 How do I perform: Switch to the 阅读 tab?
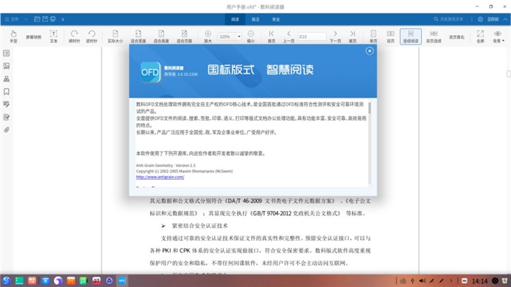pyautogui.click(x=235, y=19)
